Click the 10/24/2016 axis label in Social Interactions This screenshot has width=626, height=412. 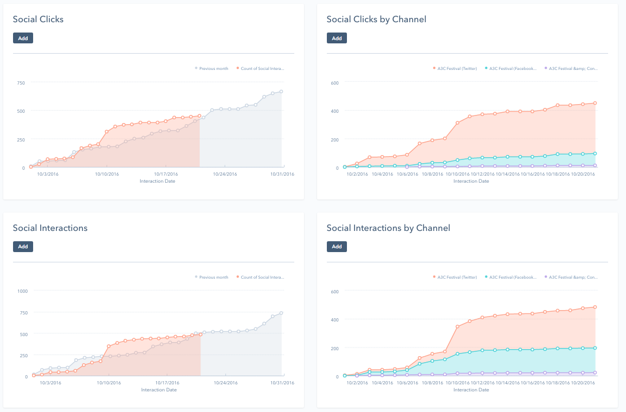[x=225, y=382]
